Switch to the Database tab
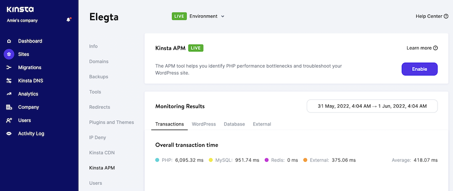This screenshot has height=191, width=453. coord(234,124)
